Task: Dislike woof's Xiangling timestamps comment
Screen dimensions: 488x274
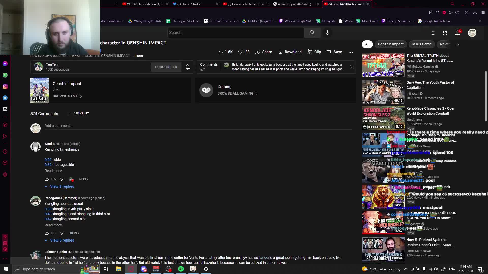Action: pos(62,179)
